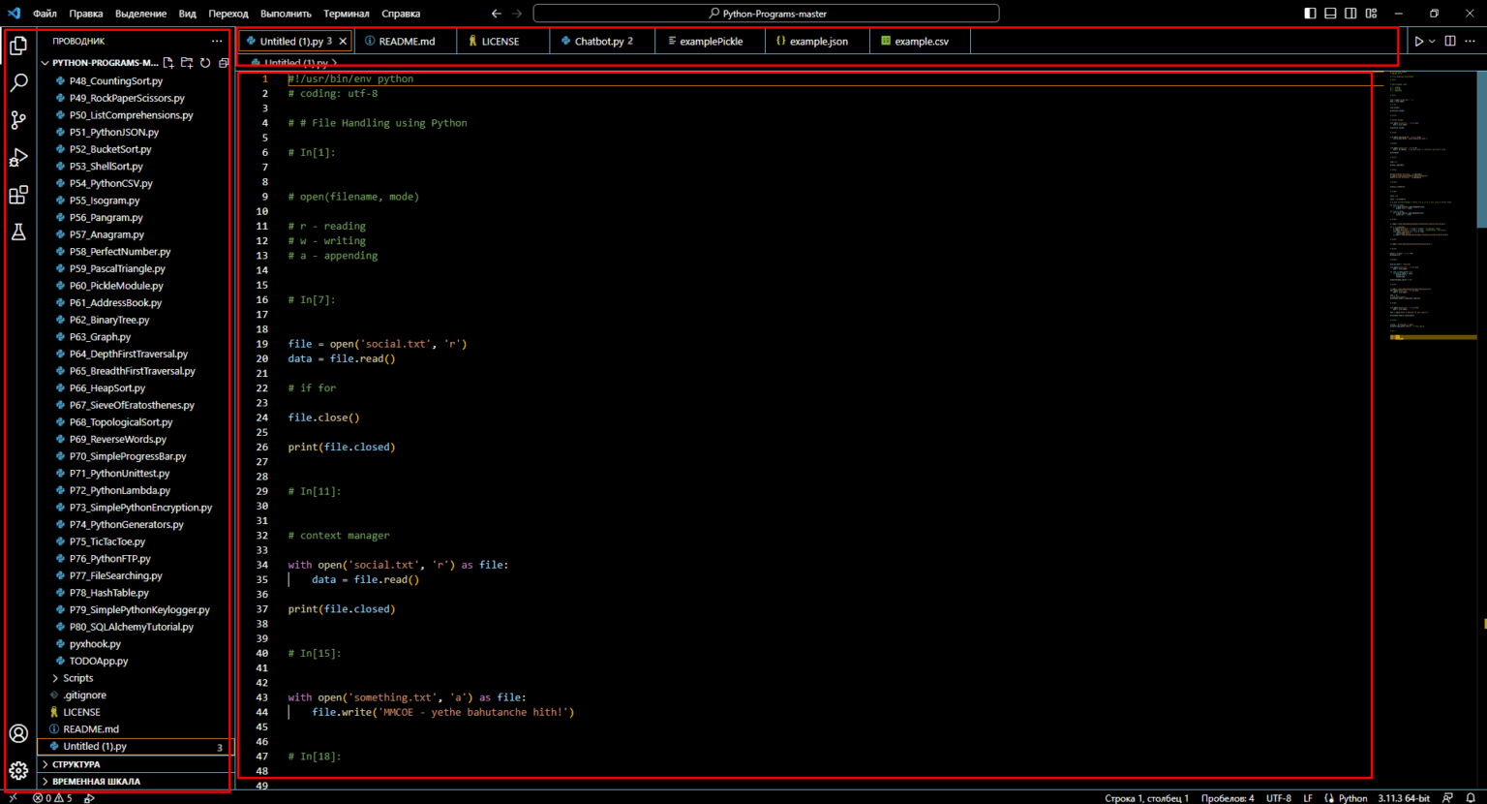Open the run options dropdown arrow

pos(1432,42)
